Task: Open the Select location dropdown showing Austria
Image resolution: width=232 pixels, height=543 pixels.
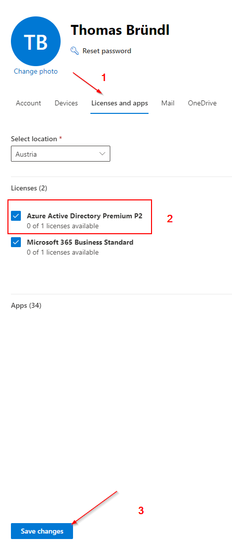Action: [61, 154]
